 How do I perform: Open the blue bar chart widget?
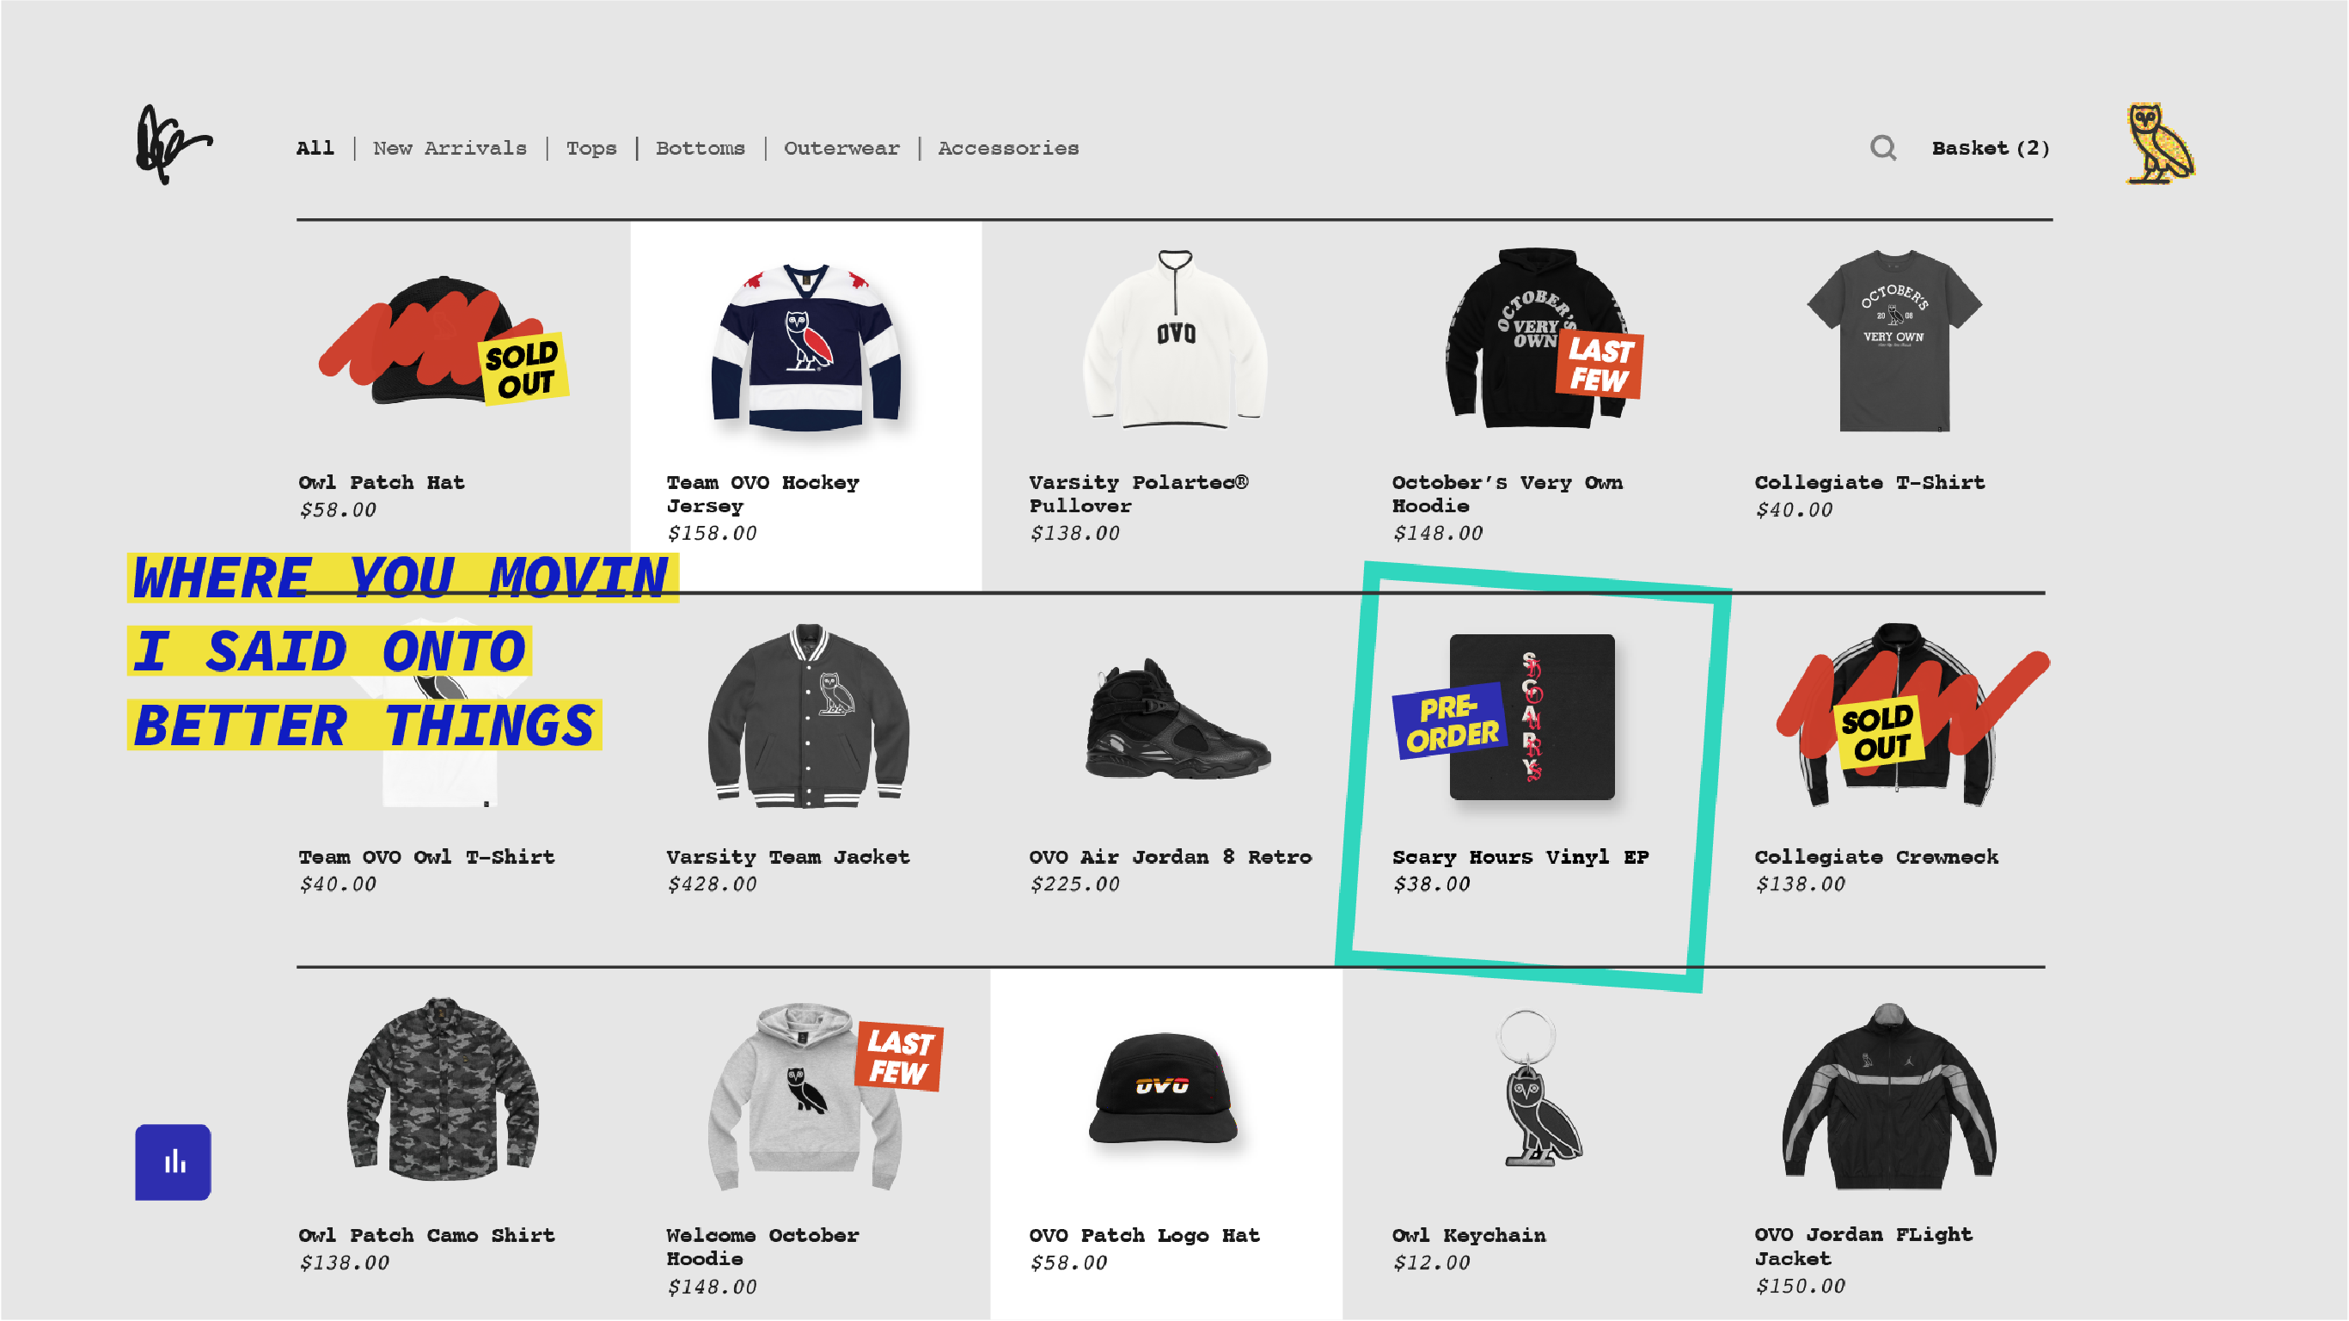[174, 1162]
